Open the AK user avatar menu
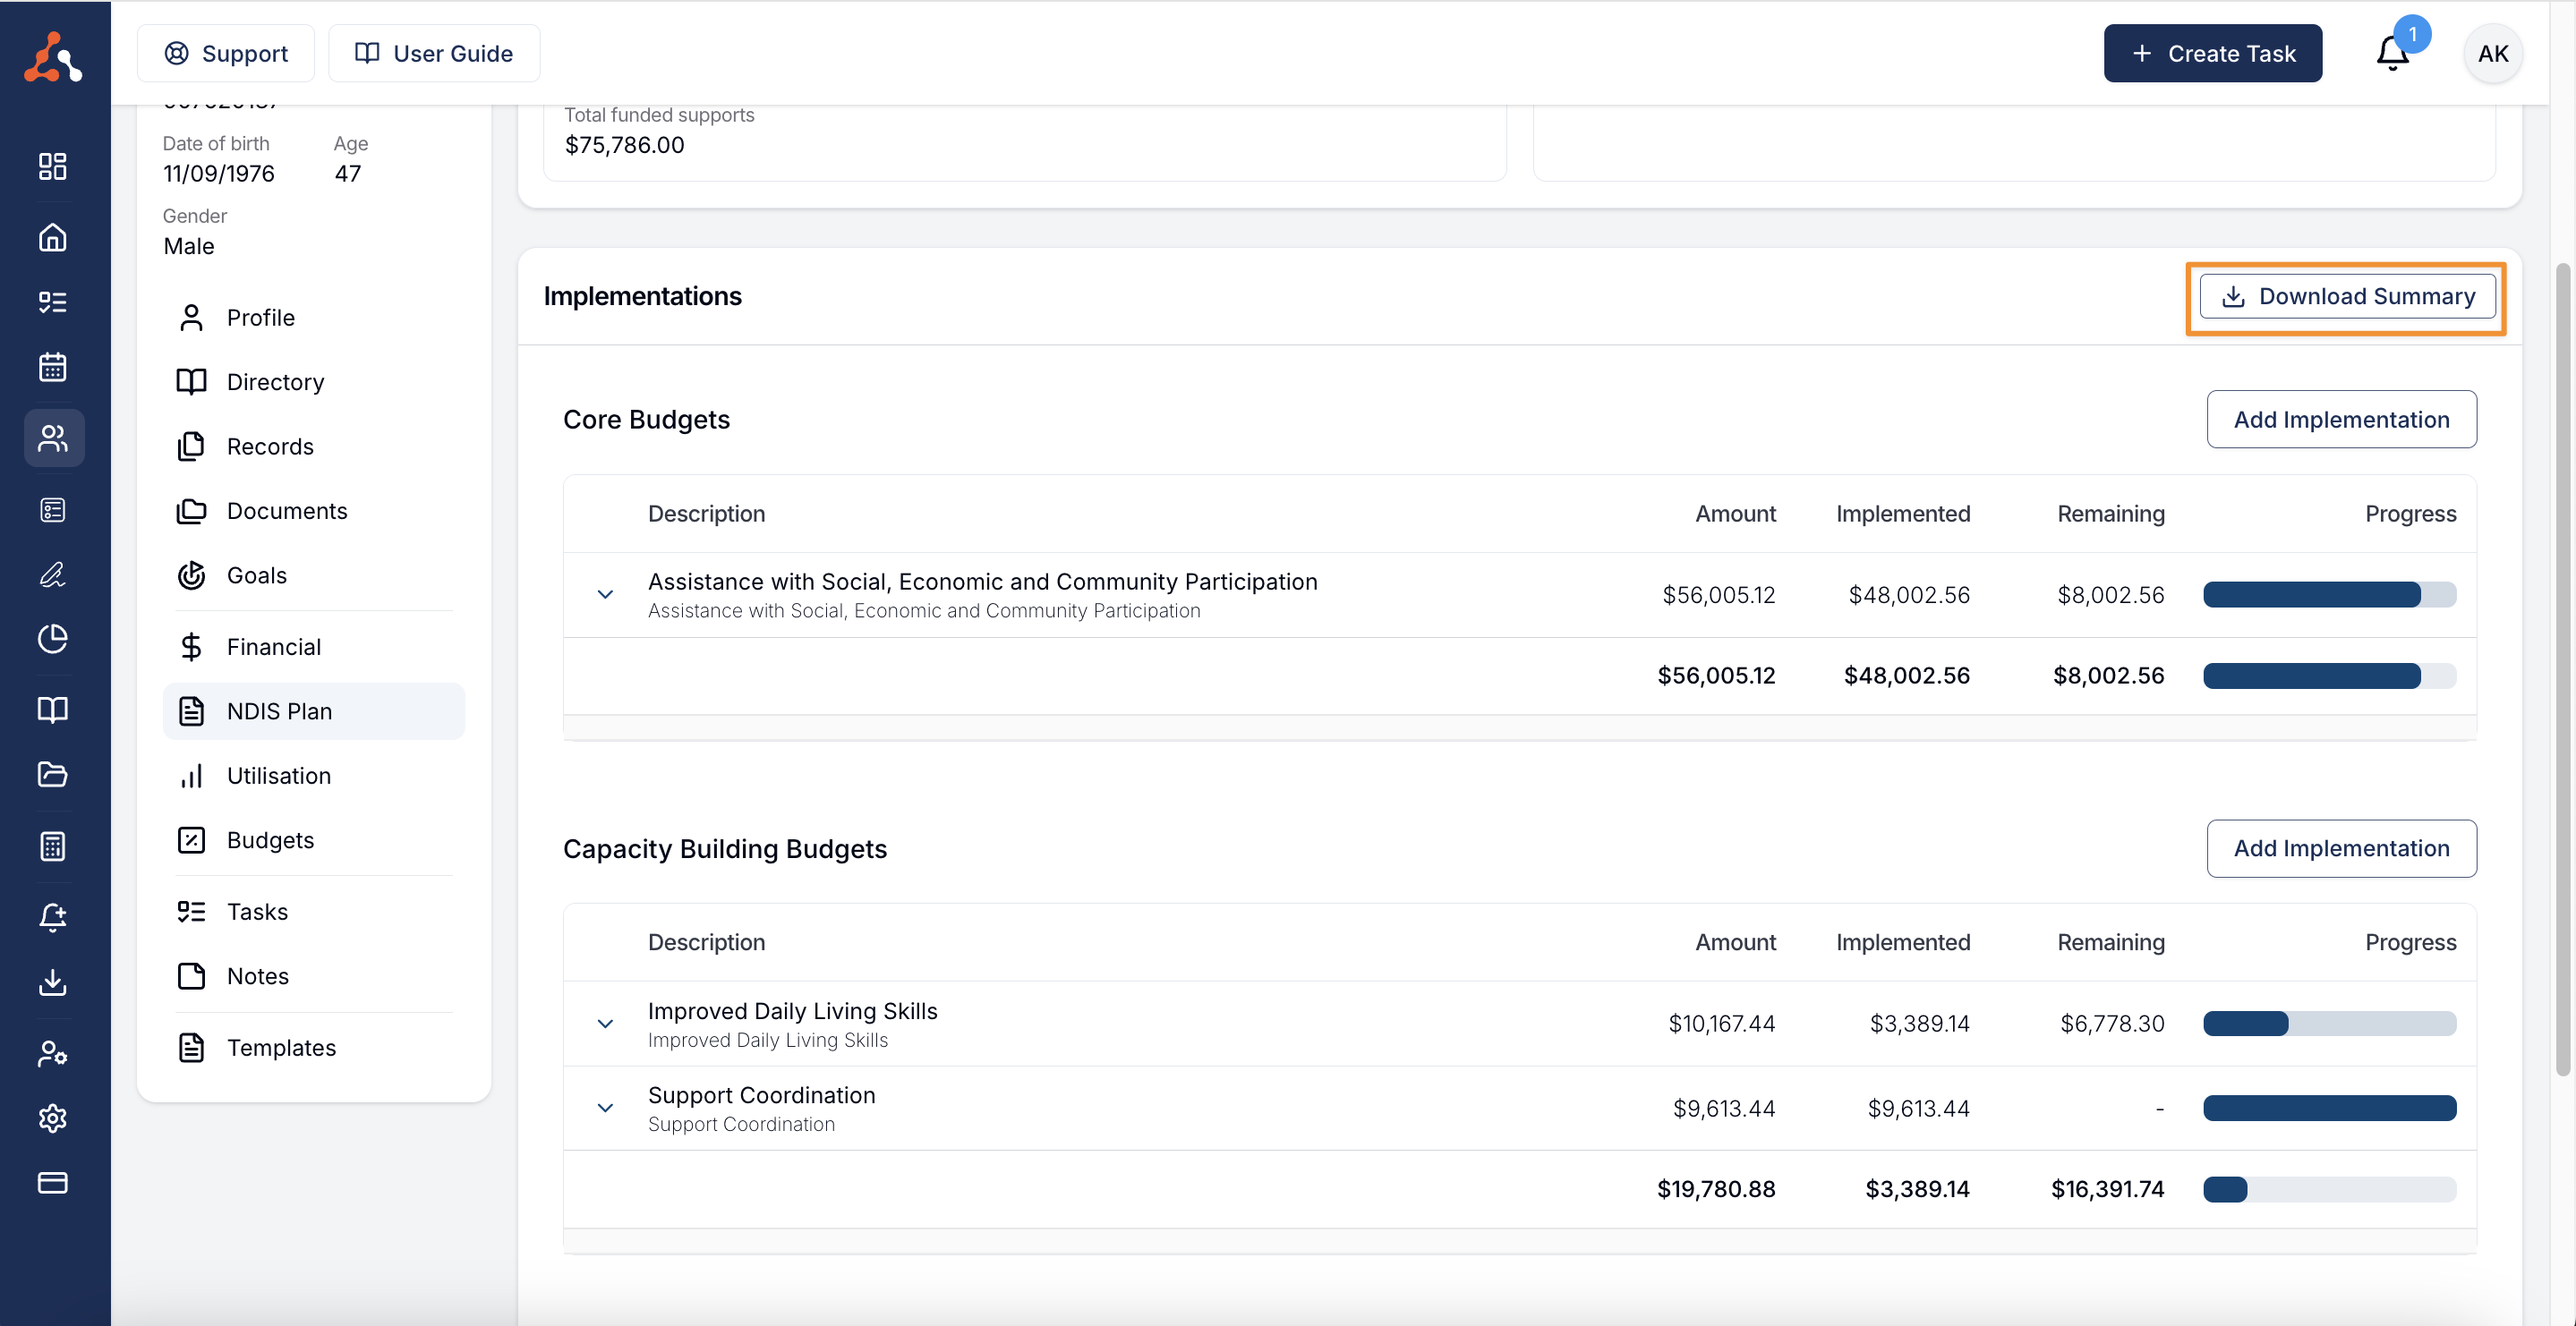The height and width of the screenshot is (1326, 2576). (2492, 53)
